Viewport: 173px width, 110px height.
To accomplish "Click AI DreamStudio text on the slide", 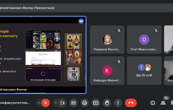I will (x=10, y=59).
